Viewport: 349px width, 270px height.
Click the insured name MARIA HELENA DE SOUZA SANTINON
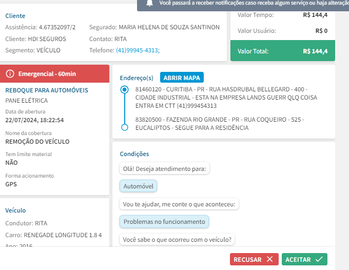click(169, 27)
